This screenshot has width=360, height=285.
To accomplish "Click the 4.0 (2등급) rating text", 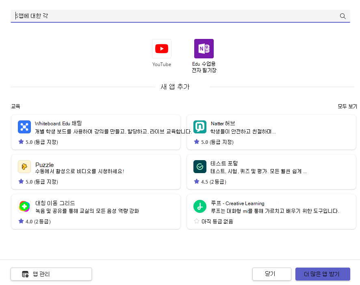I will (38, 221).
